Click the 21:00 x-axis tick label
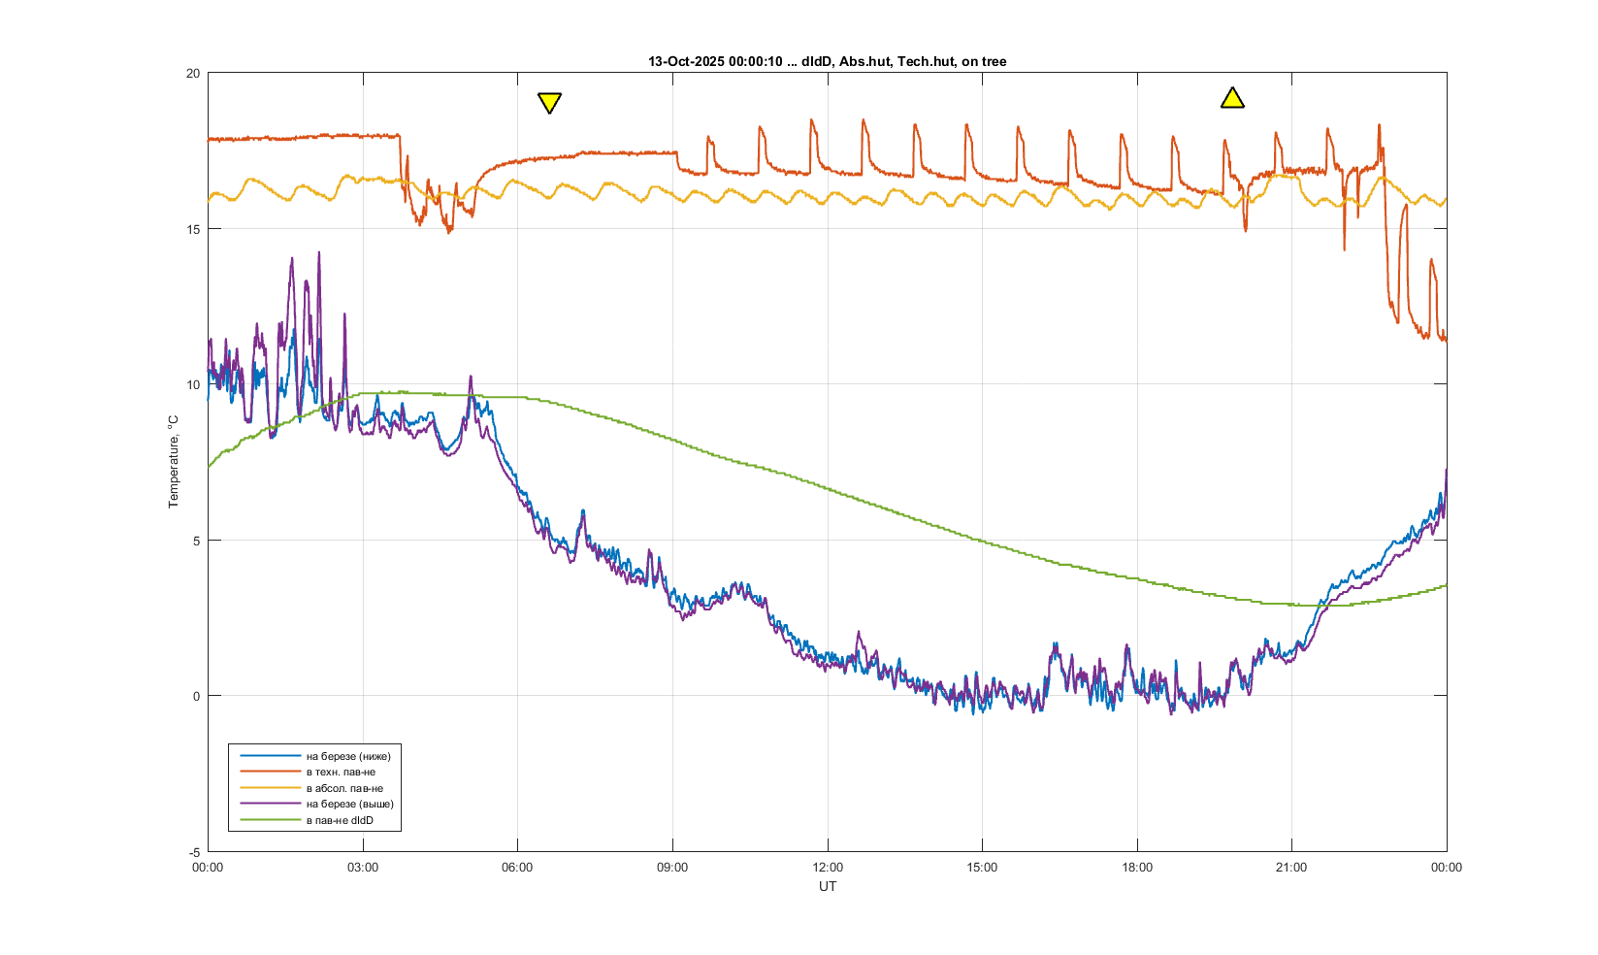 pyautogui.click(x=1291, y=868)
